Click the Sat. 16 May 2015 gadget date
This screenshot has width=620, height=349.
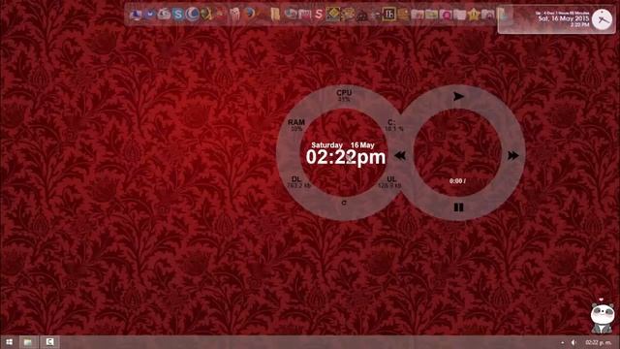coord(564,18)
